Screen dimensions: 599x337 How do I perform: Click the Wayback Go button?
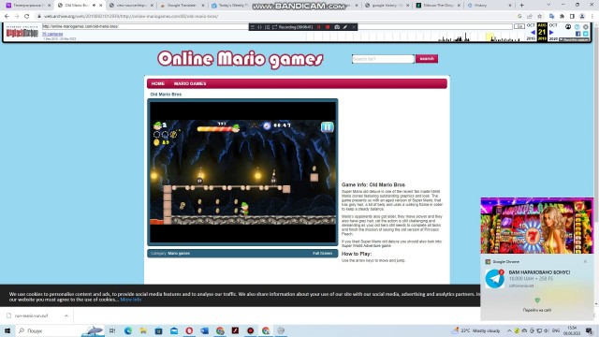519,26
